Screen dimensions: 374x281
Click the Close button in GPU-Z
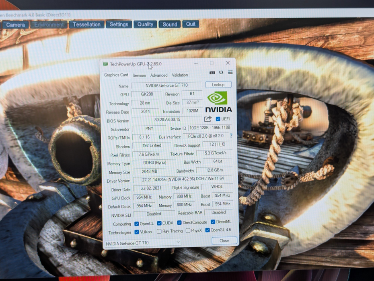[224, 240]
